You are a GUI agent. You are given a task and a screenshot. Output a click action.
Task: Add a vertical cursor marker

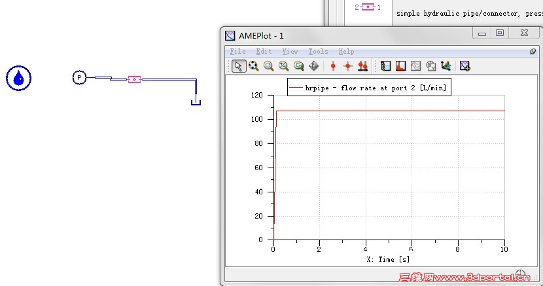coord(333,66)
